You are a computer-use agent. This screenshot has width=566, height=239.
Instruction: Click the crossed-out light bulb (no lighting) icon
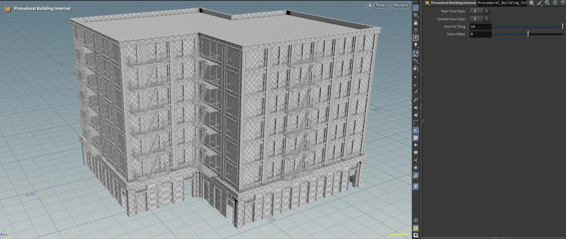[x=416, y=30]
